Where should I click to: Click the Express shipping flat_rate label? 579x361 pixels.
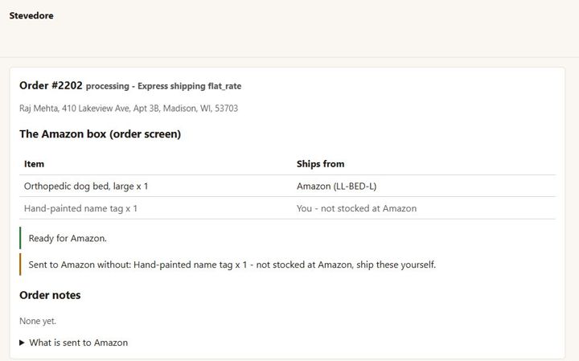coord(190,86)
